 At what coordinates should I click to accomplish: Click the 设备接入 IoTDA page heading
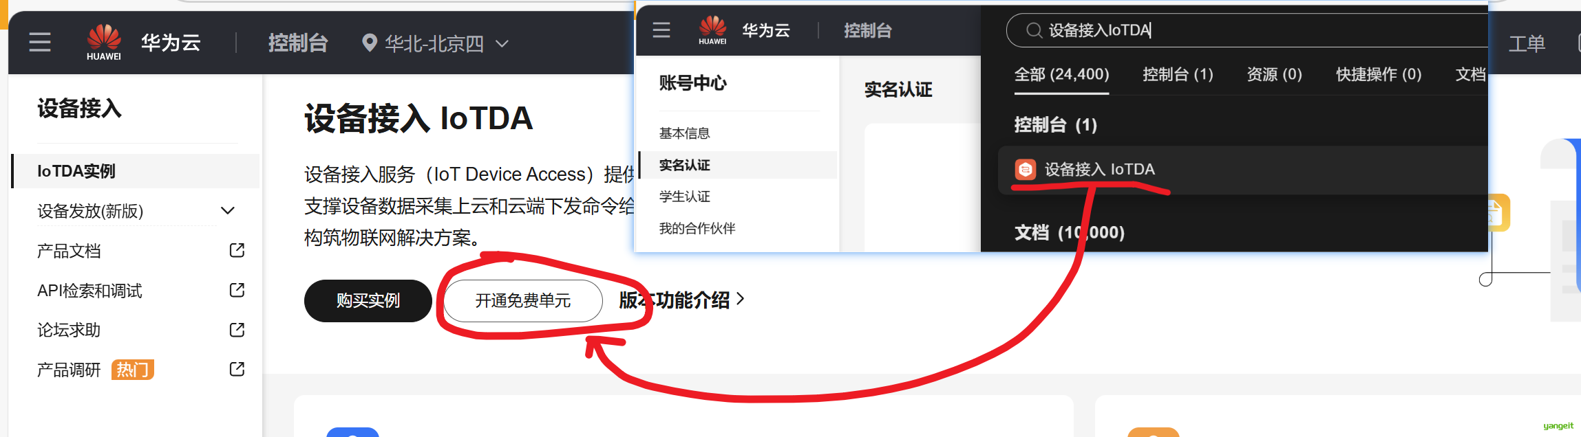point(418,118)
